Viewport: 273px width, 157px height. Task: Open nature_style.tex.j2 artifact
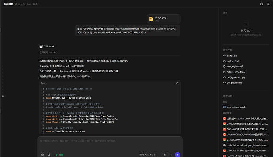236,72
